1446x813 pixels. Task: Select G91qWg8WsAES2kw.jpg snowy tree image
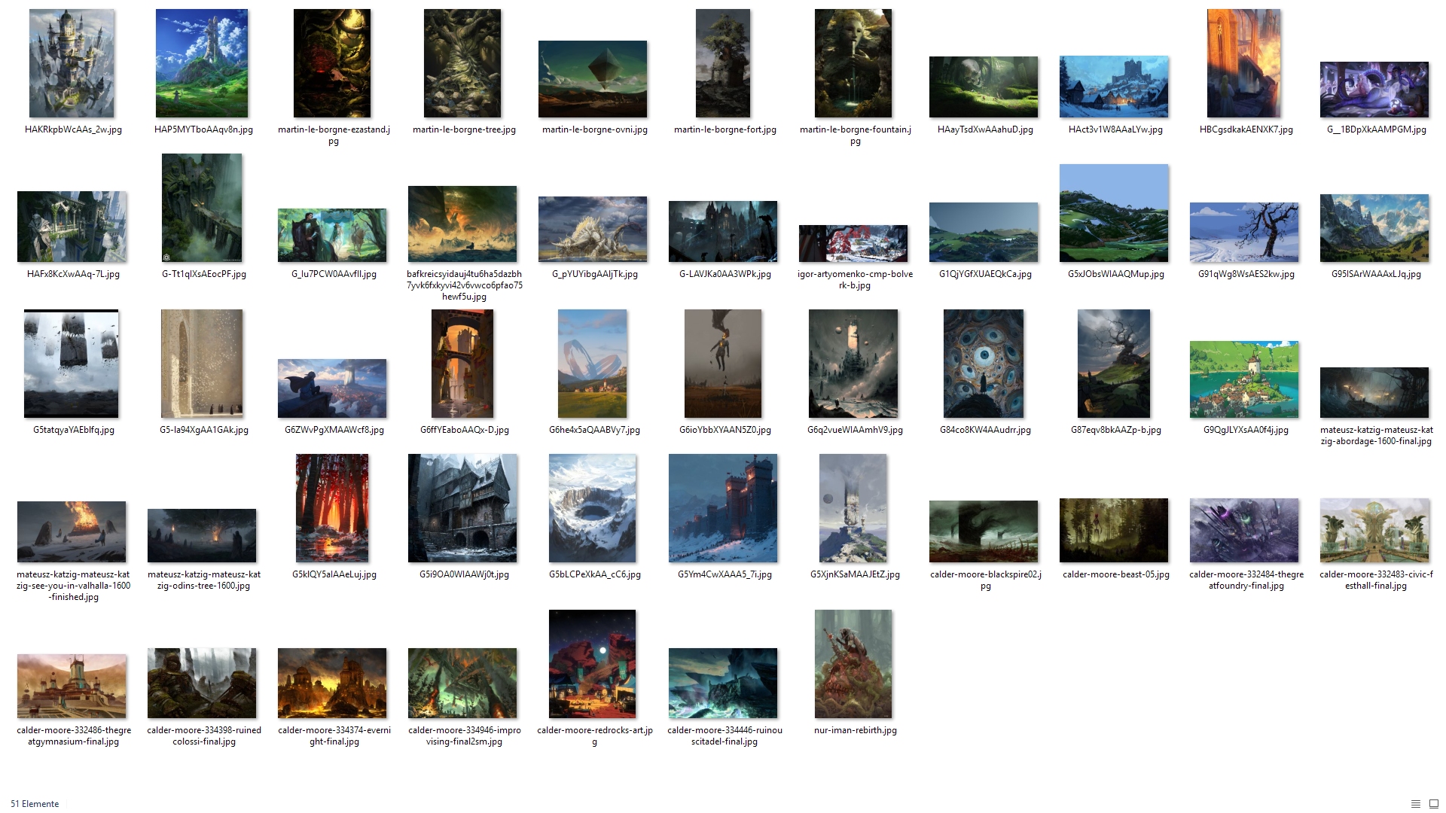pos(1244,232)
